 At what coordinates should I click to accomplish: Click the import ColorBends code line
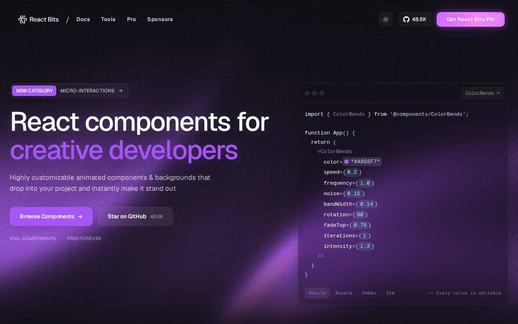pyautogui.click(x=387, y=114)
